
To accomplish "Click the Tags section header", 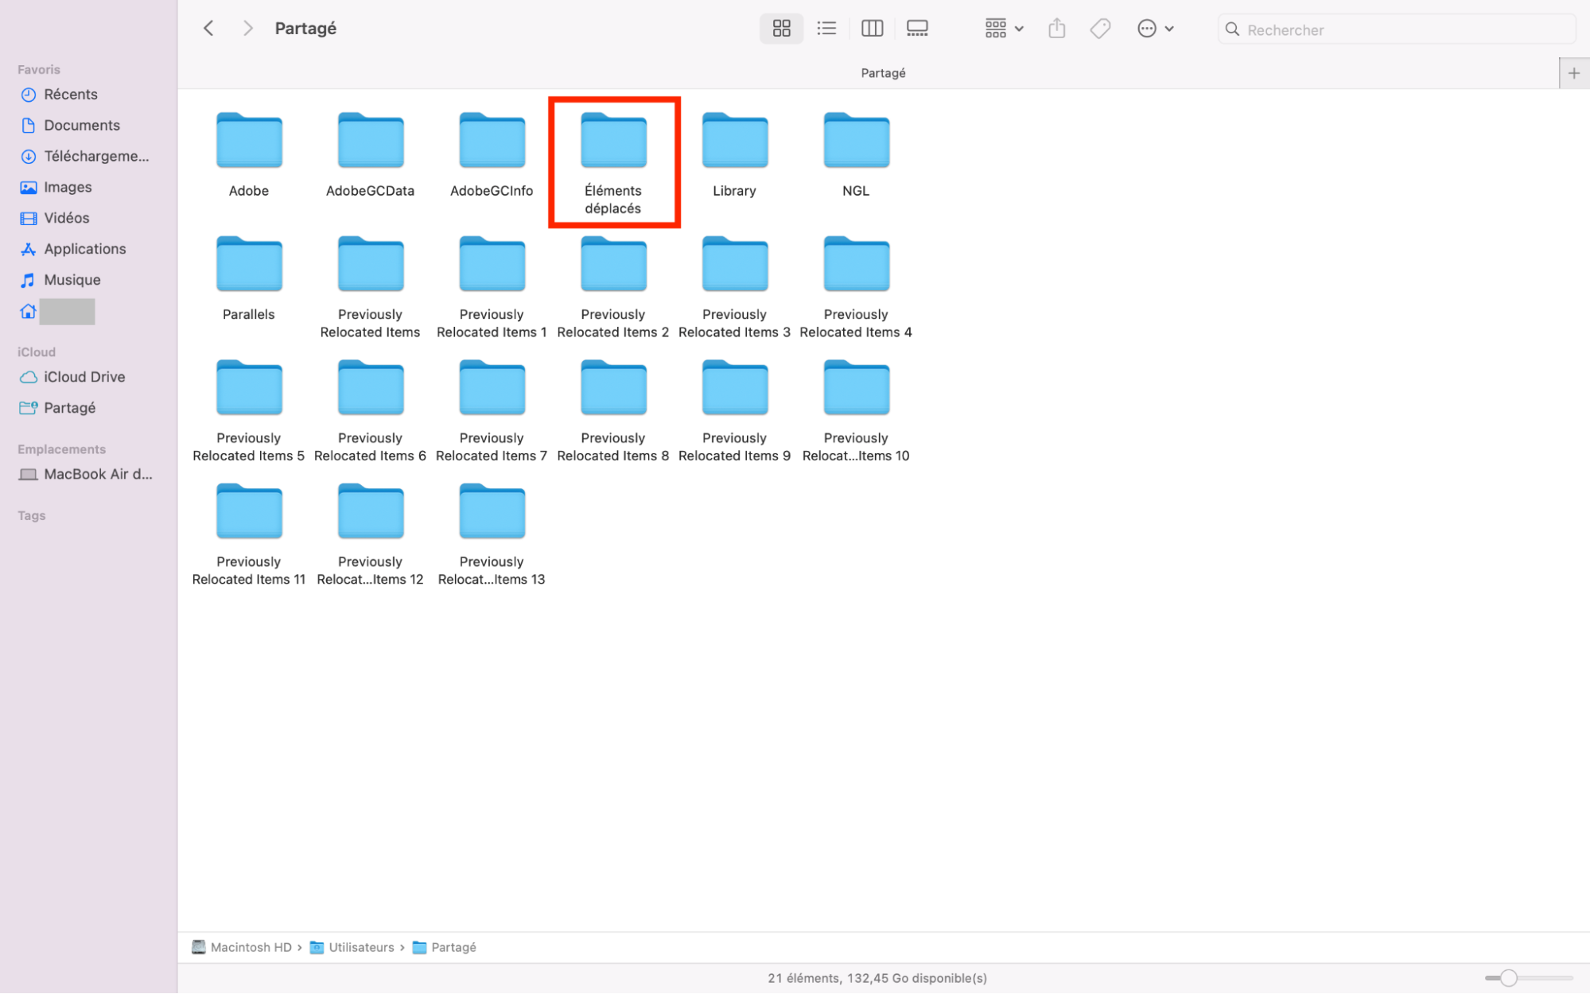I will pos(32,516).
